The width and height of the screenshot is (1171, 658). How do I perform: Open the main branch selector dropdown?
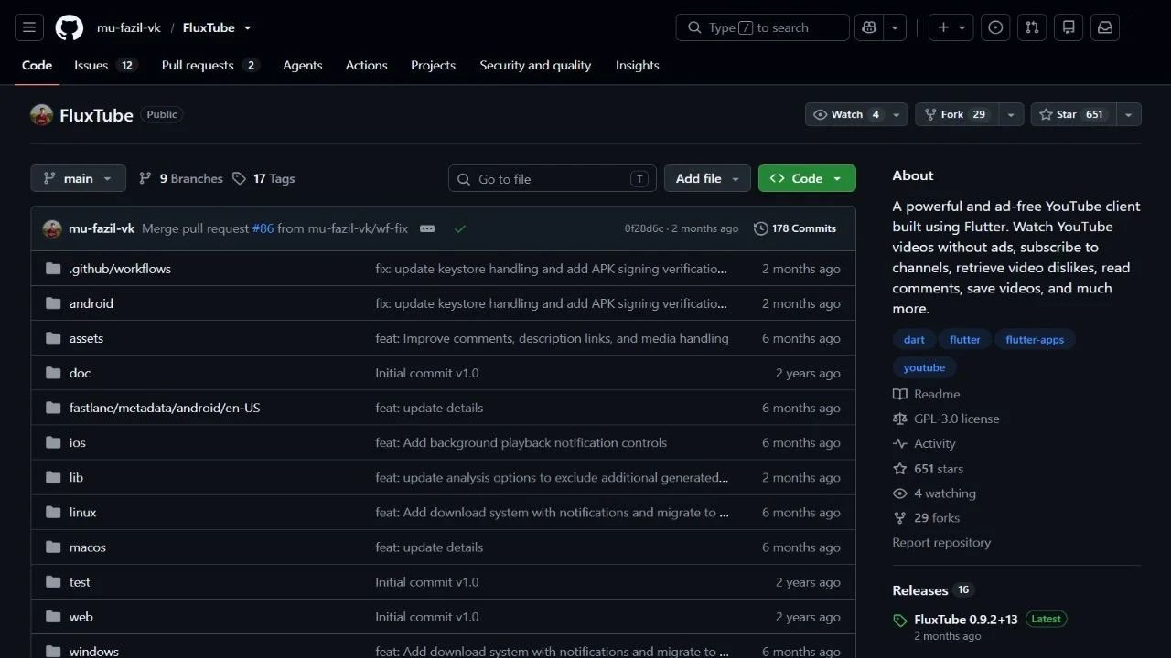click(x=78, y=178)
